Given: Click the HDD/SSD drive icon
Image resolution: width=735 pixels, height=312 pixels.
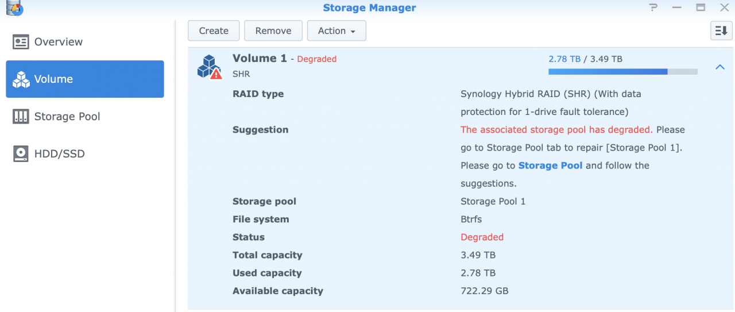Looking at the screenshot, I should (21, 154).
